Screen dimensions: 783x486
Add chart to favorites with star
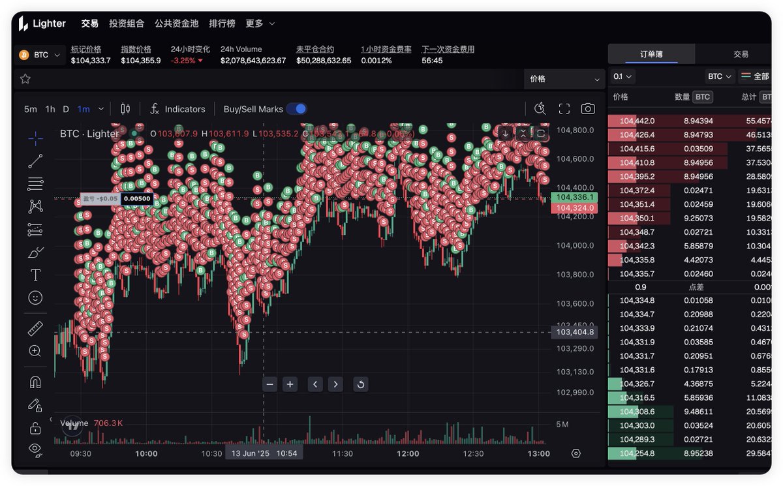(25, 79)
